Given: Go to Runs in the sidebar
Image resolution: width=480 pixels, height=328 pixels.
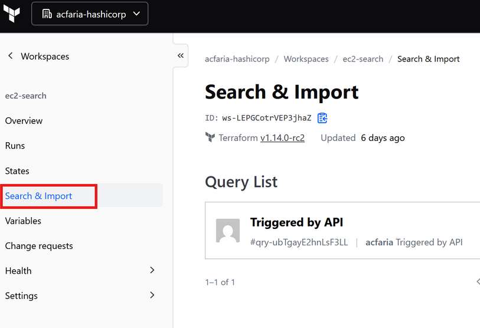Looking at the screenshot, I should tap(15, 146).
